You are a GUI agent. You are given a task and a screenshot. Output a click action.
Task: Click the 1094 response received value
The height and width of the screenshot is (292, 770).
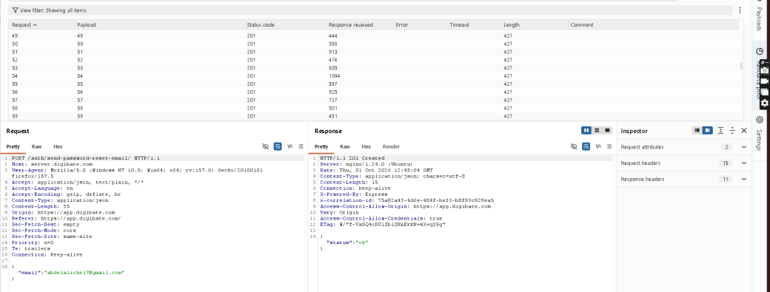334,76
